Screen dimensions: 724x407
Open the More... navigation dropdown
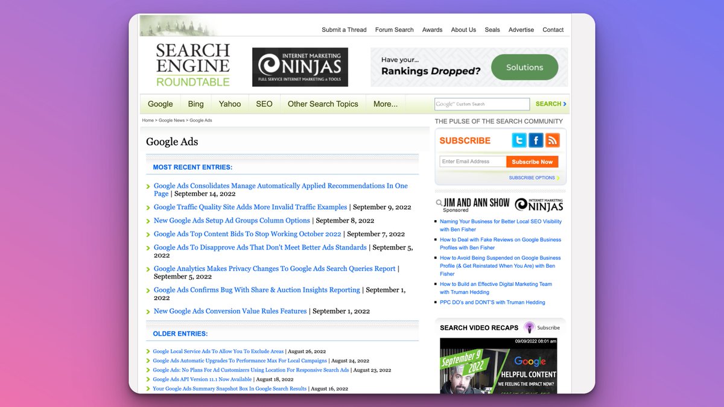(x=385, y=104)
